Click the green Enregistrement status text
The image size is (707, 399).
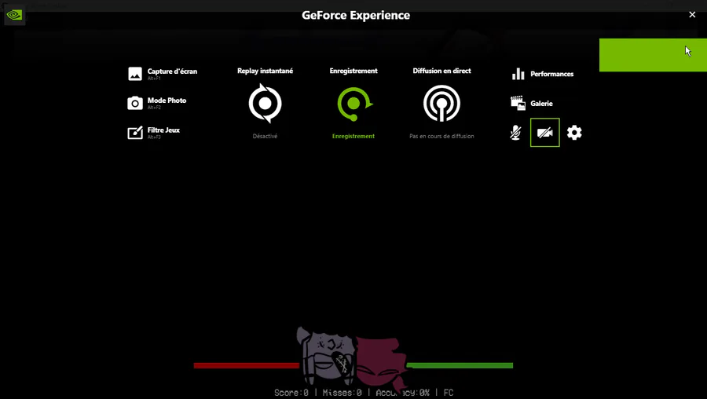pos(353,136)
